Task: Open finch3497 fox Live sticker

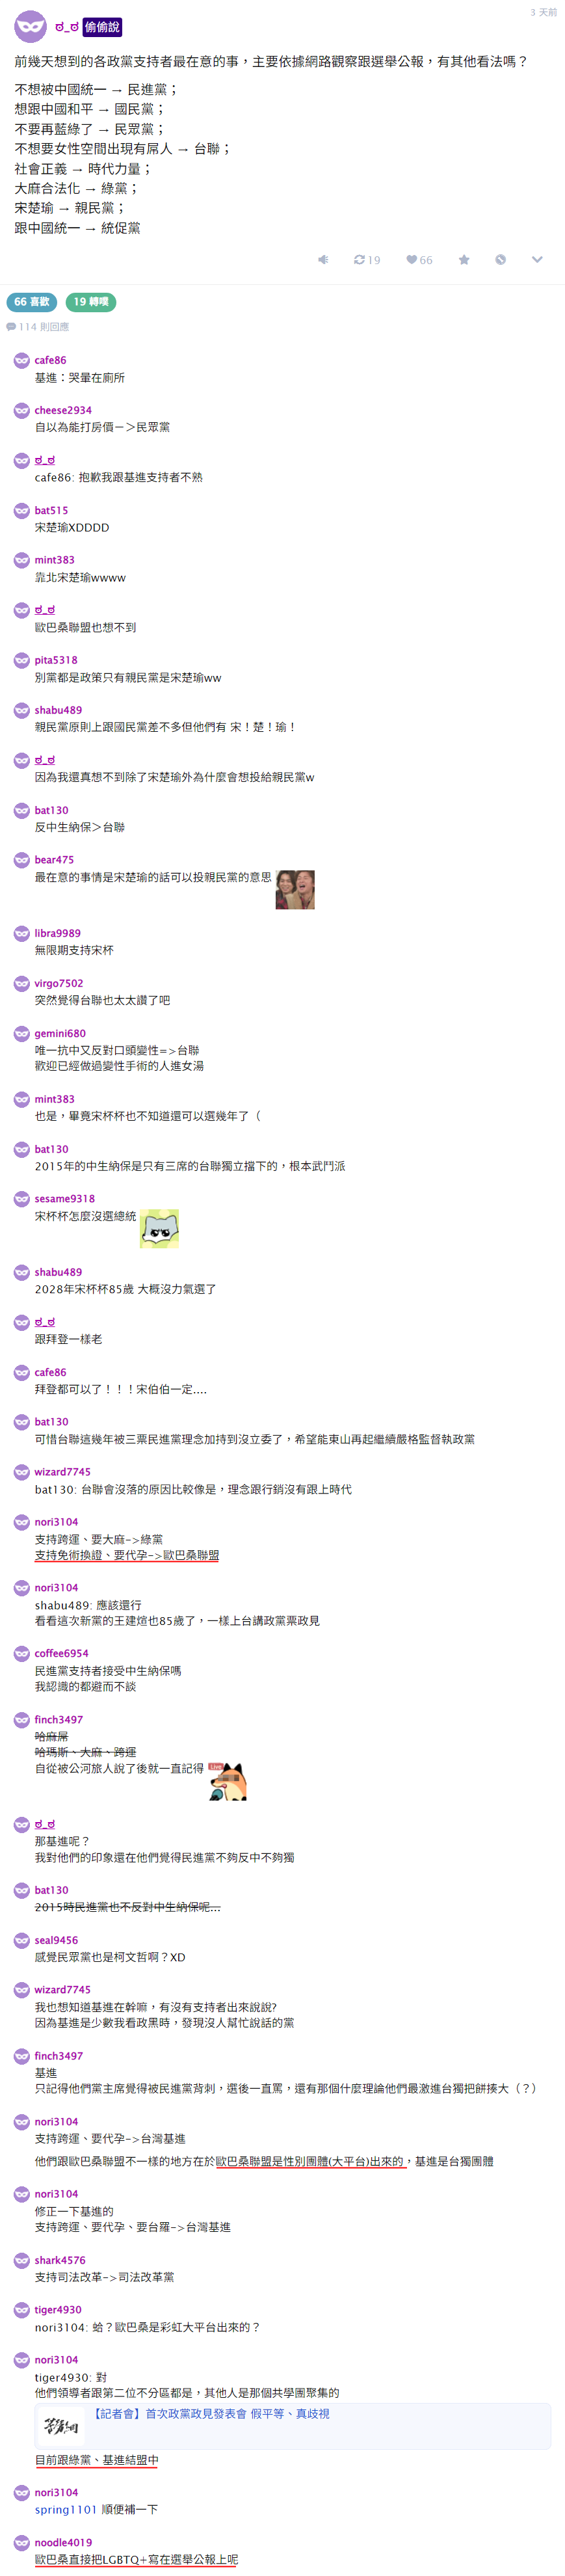Action: pyautogui.click(x=228, y=1782)
